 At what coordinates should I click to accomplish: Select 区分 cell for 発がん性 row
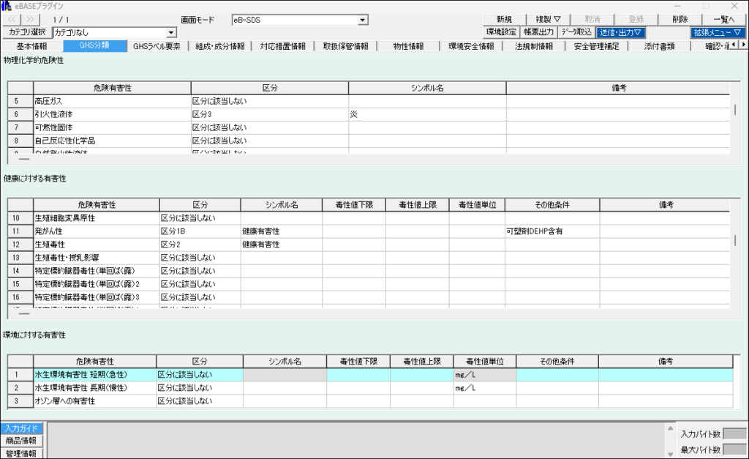pos(199,231)
